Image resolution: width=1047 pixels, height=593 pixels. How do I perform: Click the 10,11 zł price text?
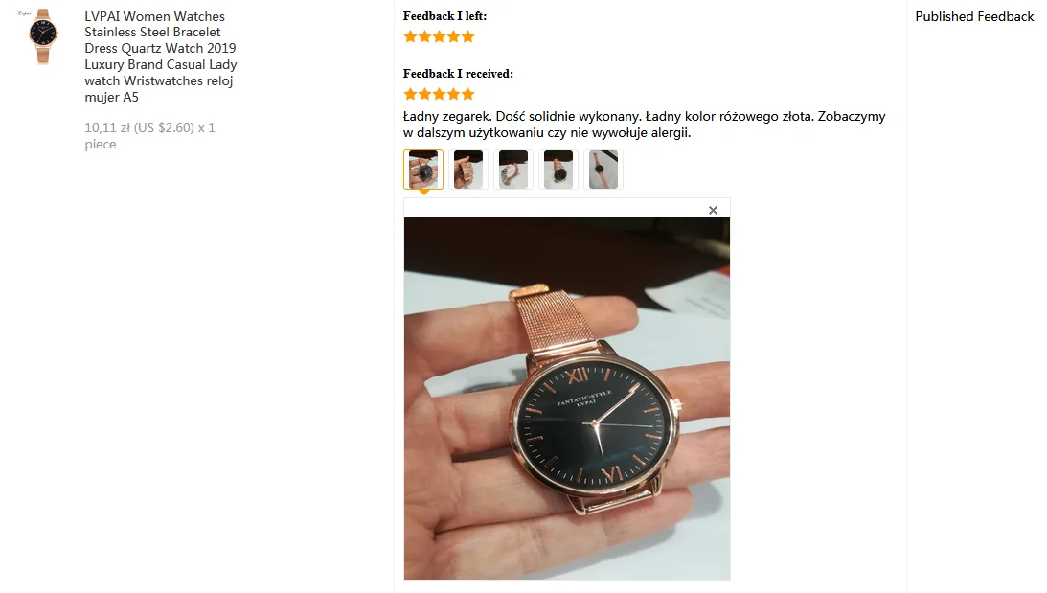pyautogui.click(x=107, y=127)
